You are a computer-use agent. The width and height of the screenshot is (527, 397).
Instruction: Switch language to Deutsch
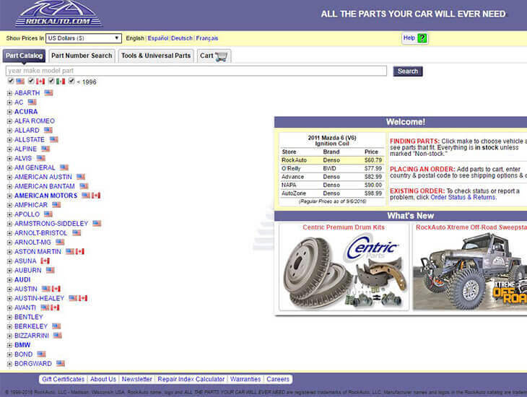coord(182,38)
